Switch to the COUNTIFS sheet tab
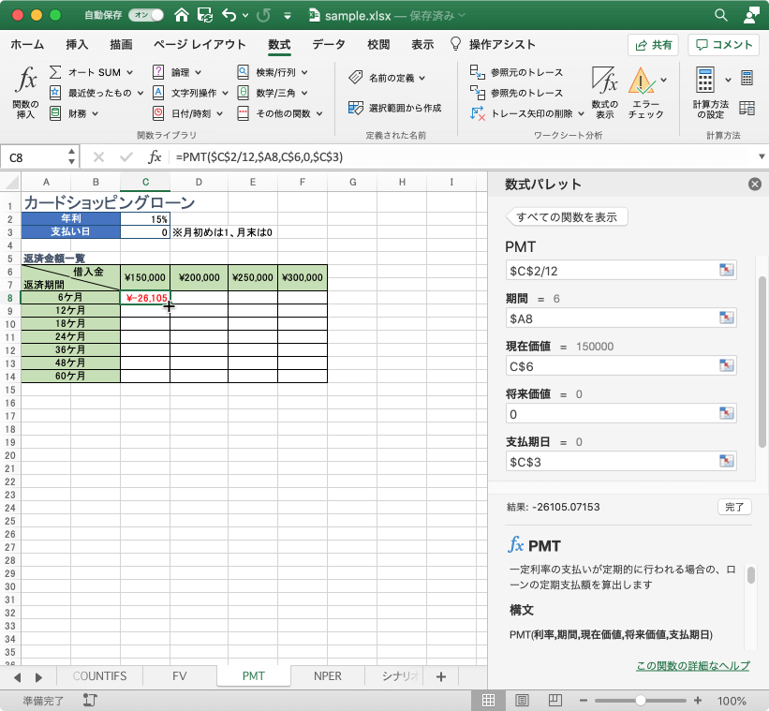The image size is (769, 711). coord(99,676)
